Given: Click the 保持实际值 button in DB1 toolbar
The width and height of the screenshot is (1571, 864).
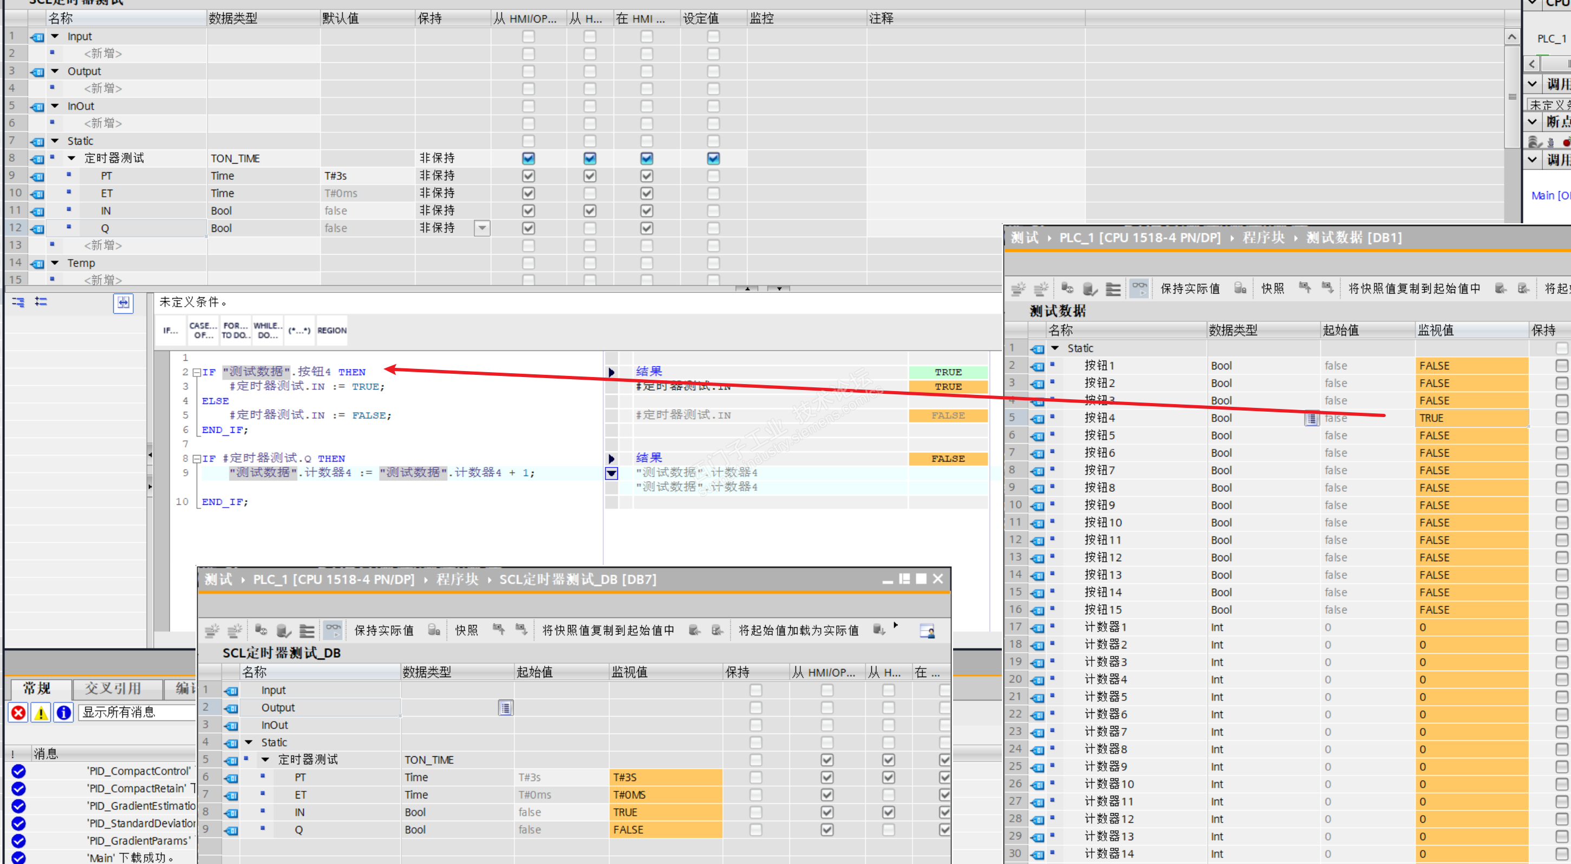Looking at the screenshot, I should click(1189, 289).
